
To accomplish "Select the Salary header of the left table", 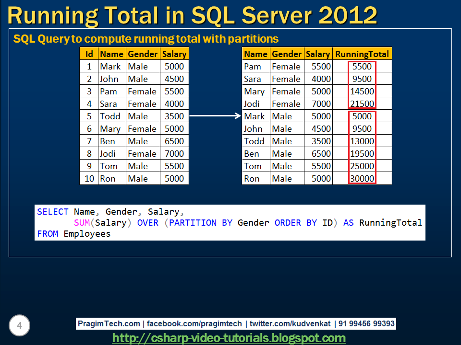I will point(174,54).
